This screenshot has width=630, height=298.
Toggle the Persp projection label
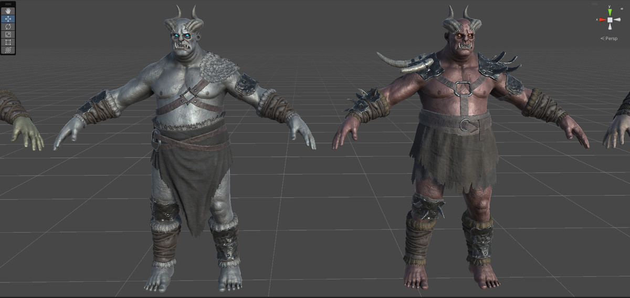click(x=610, y=38)
